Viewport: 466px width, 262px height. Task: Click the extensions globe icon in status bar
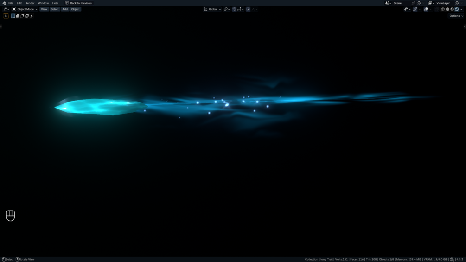(452, 259)
